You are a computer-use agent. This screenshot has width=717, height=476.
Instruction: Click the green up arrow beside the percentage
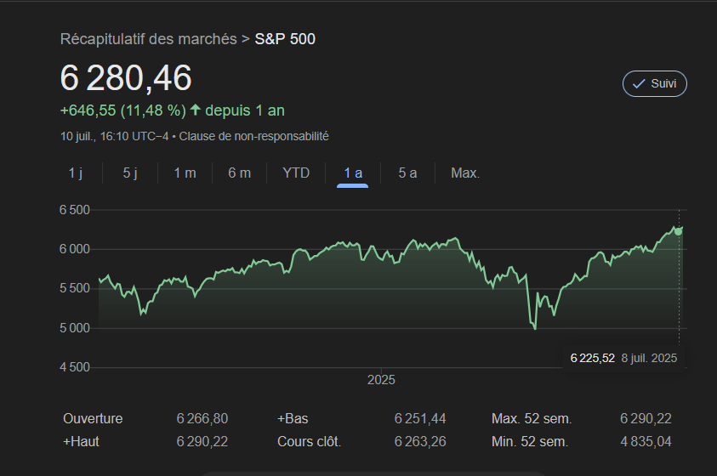[196, 110]
